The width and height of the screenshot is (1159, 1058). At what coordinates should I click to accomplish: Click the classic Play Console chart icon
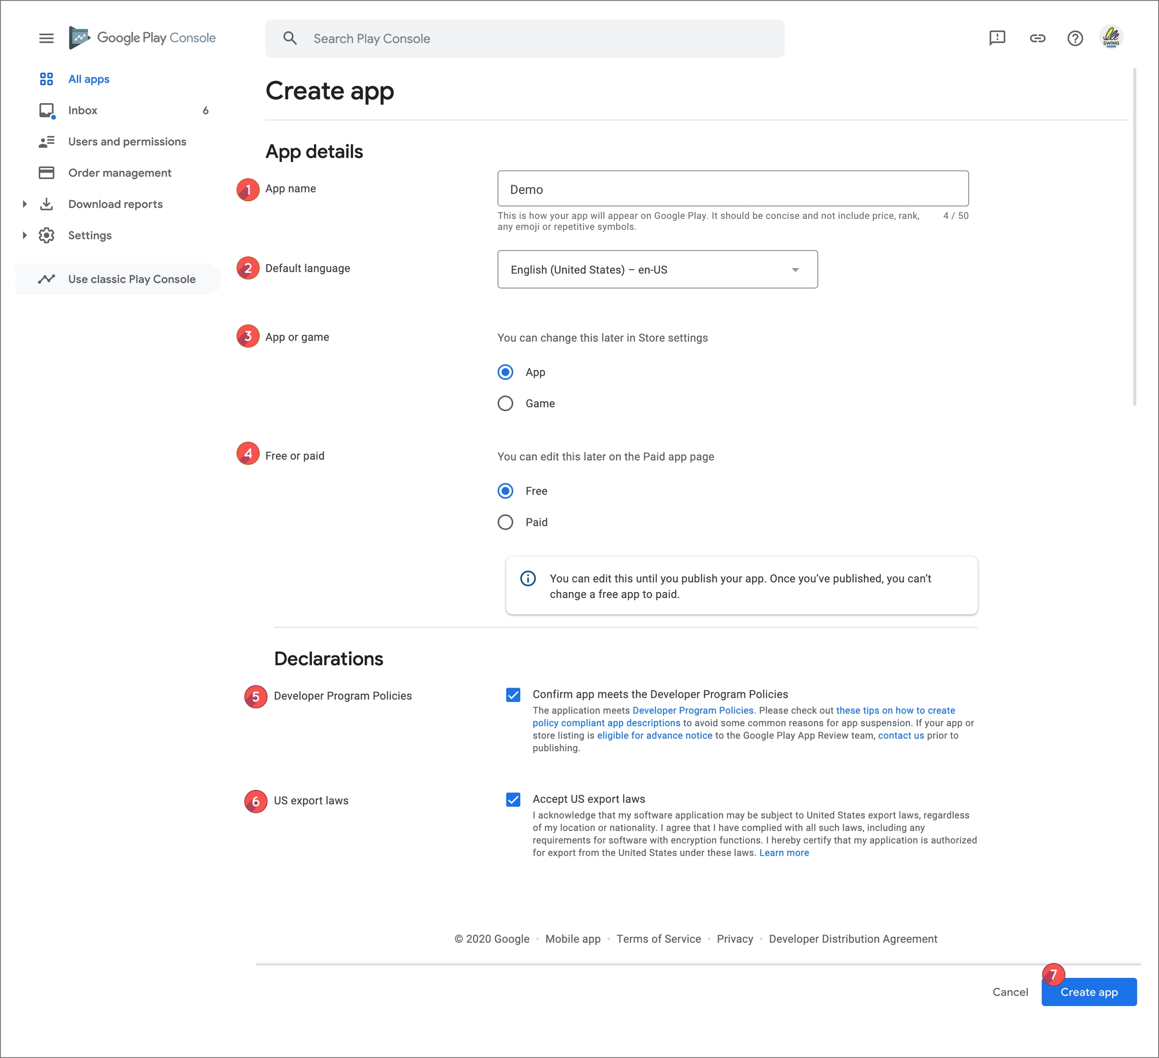click(47, 279)
